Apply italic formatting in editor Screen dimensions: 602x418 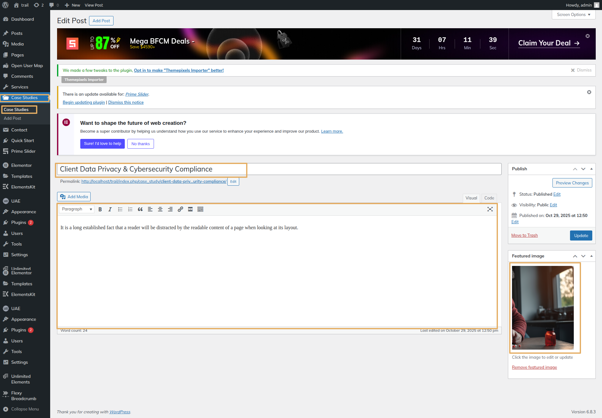point(110,209)
